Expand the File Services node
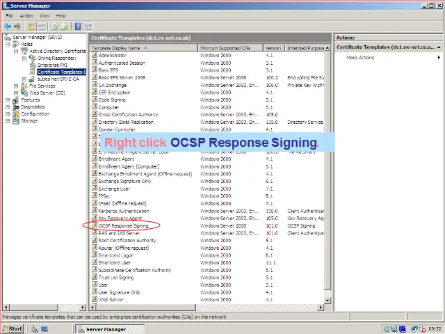The height and width of the screenshot is (334, 445). [16, 86]
